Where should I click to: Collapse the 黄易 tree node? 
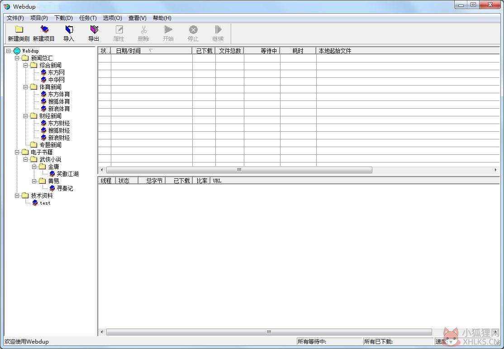tap(34, 181)
